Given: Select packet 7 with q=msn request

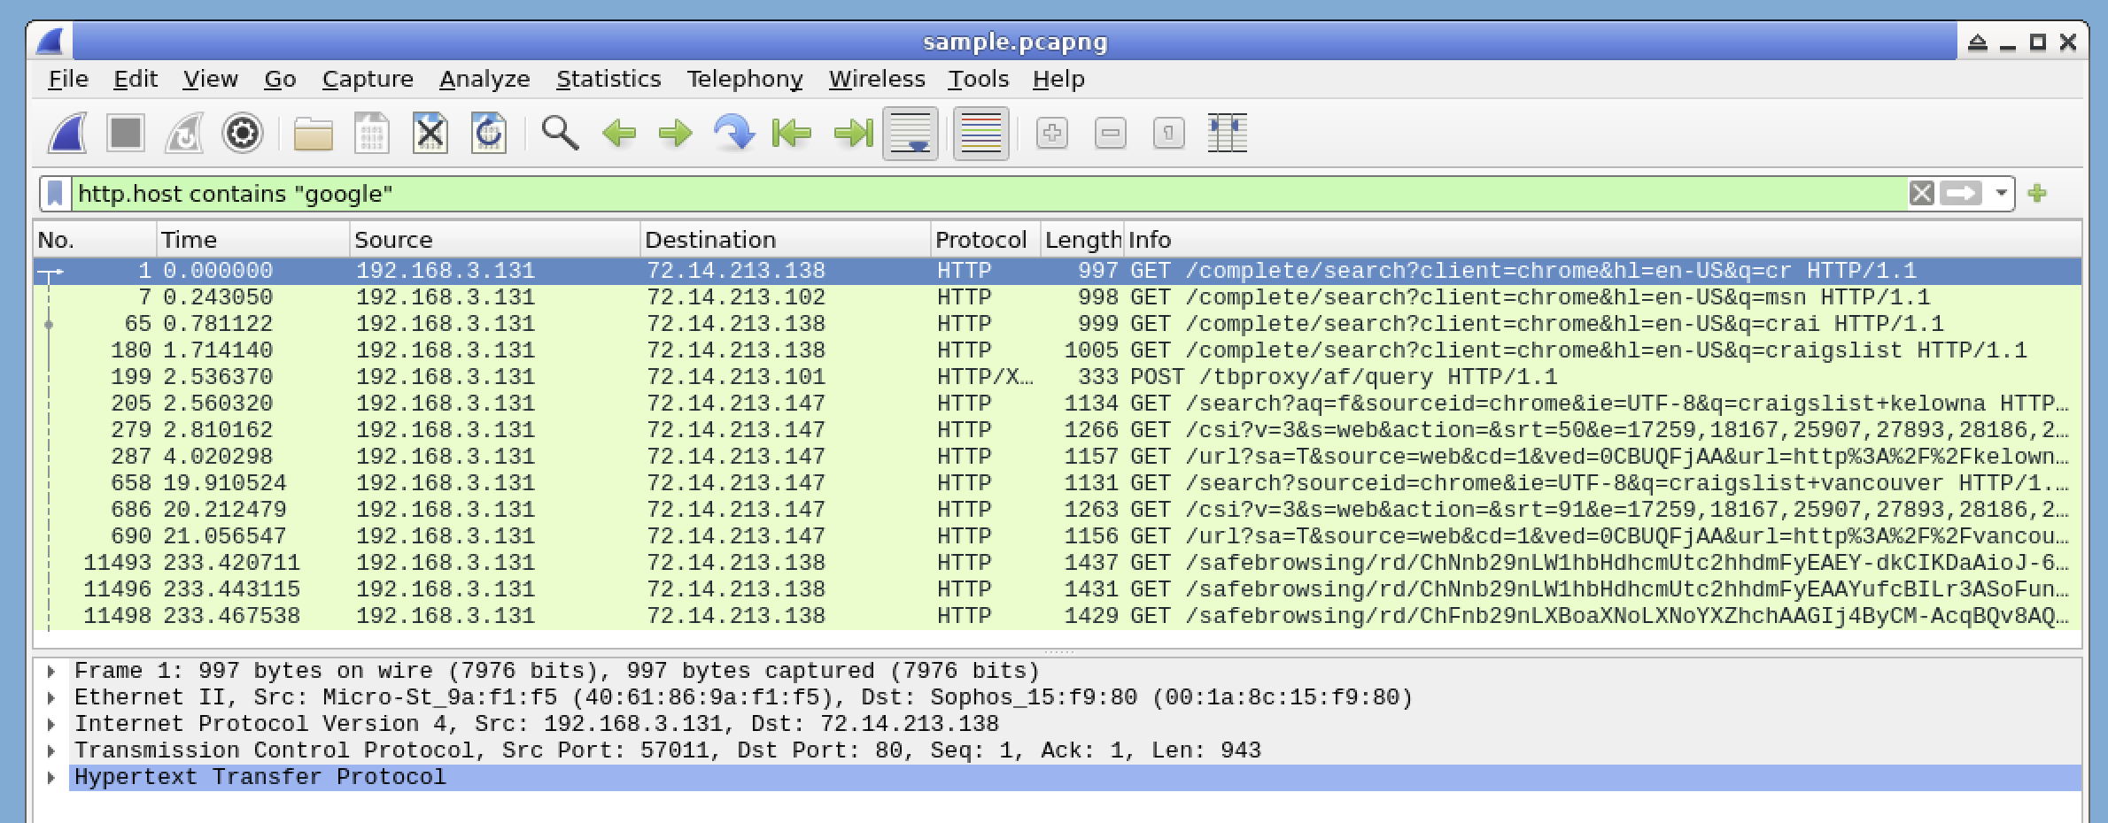Looking at the screenshot, I should click(1058, 297).
